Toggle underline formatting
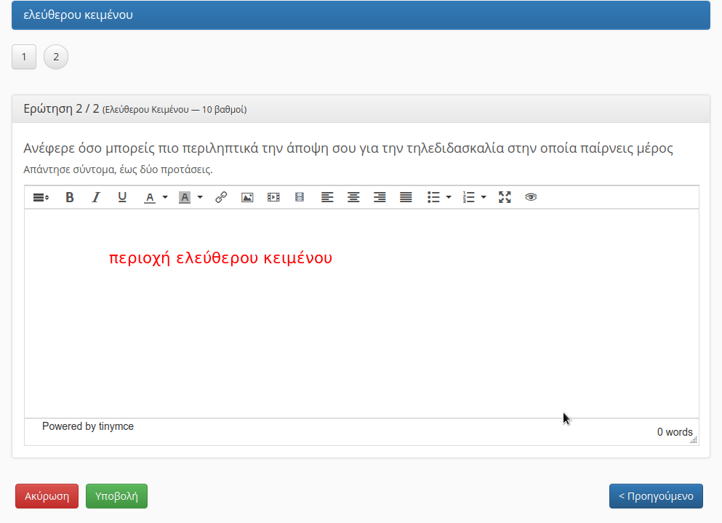Viewport: 722px width, 523px height. [122, 197]
